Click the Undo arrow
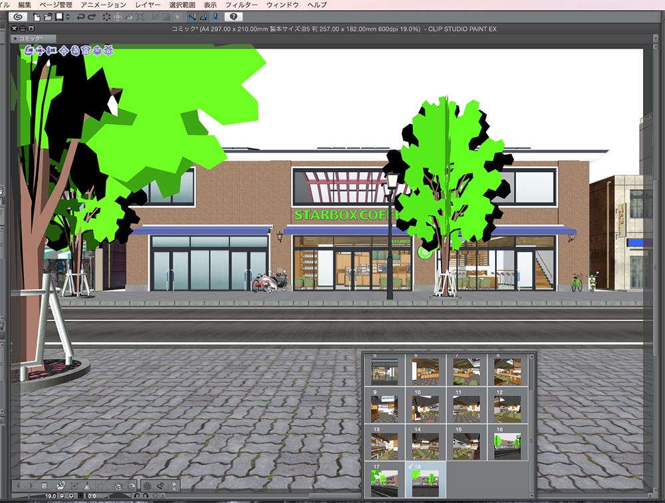This screenshot has height=503, width=665. (x=80, y=17)
